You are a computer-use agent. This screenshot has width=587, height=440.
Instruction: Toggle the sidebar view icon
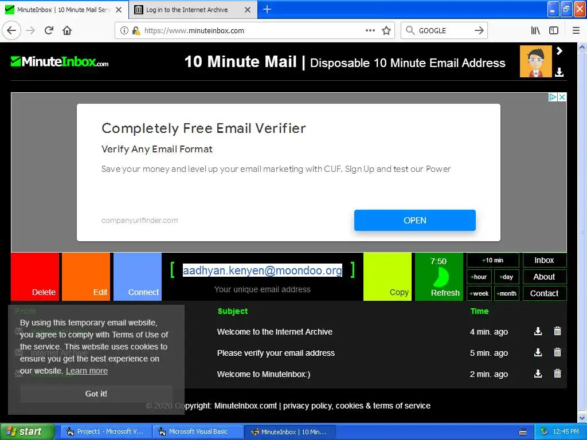(554, 30)
